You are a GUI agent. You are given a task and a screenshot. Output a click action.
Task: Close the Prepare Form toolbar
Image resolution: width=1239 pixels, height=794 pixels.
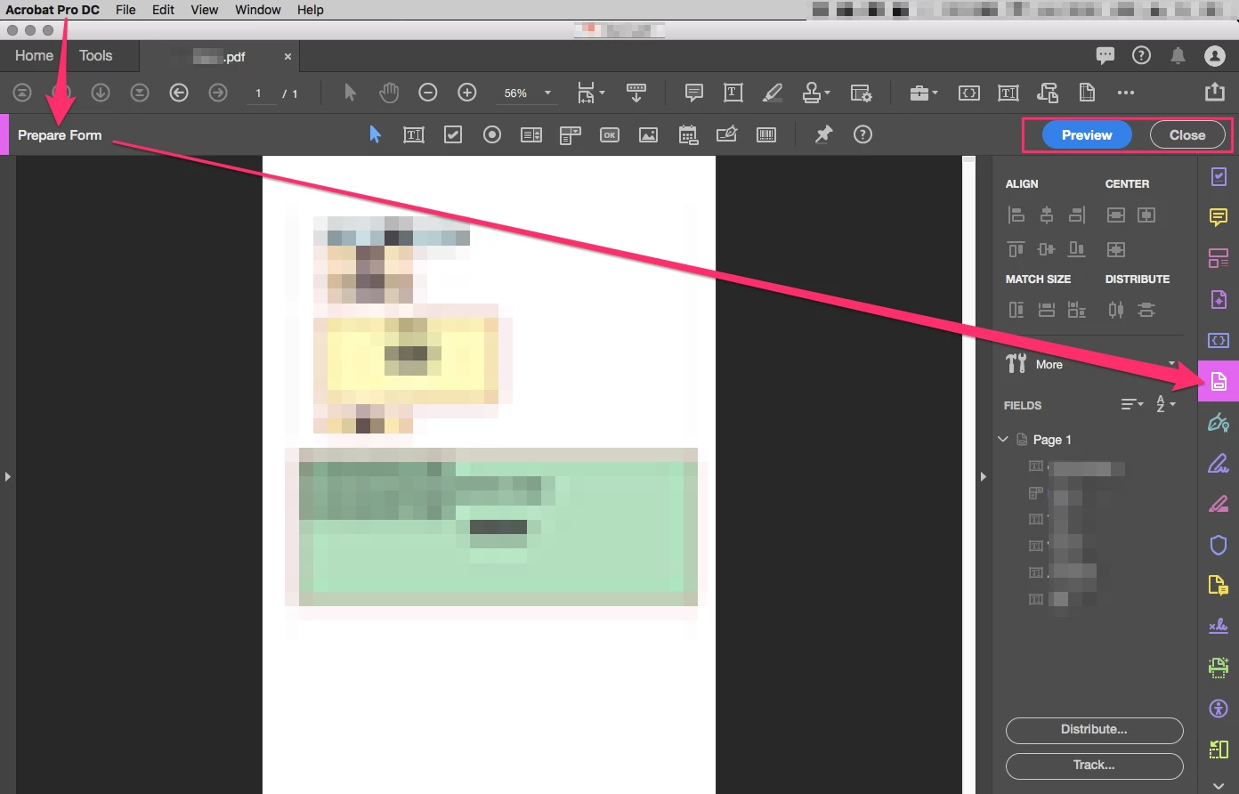(x=1187, y=135)
